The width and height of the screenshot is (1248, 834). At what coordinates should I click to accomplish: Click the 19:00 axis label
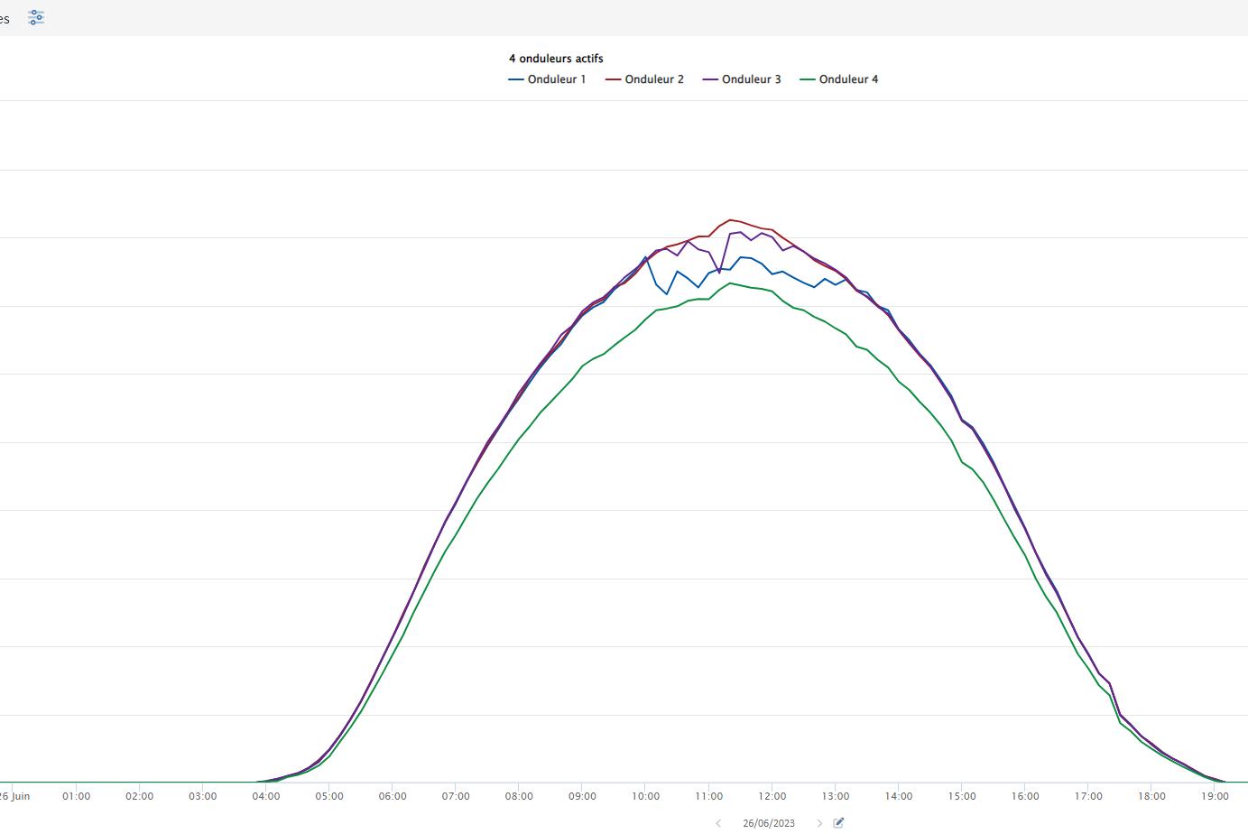(1215, 796)
